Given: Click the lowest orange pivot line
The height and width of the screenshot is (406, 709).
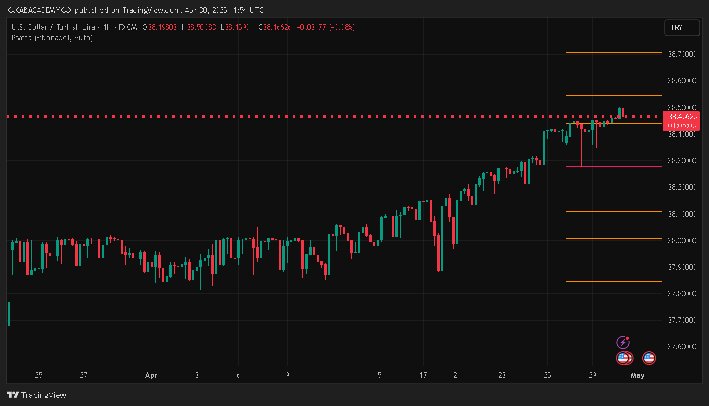Looking at the screenshot, I should pyautogui.click(x=614, y=282).
